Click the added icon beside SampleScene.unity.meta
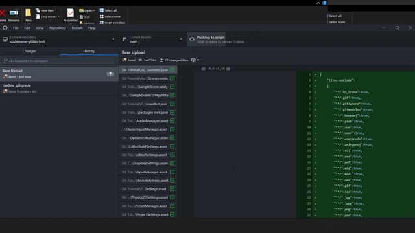The width and height of the screenshot is (415, 233). (172, 95)
